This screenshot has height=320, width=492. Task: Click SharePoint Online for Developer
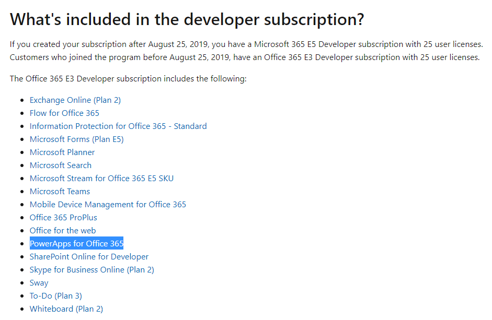pyautogui.click(x=89, y=256)
